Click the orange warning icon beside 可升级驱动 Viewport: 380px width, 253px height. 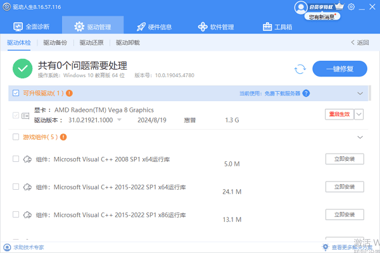(68, 94)
